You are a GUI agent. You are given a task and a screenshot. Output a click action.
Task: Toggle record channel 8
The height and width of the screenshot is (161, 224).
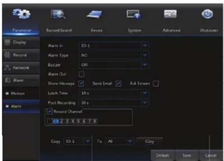95,121
